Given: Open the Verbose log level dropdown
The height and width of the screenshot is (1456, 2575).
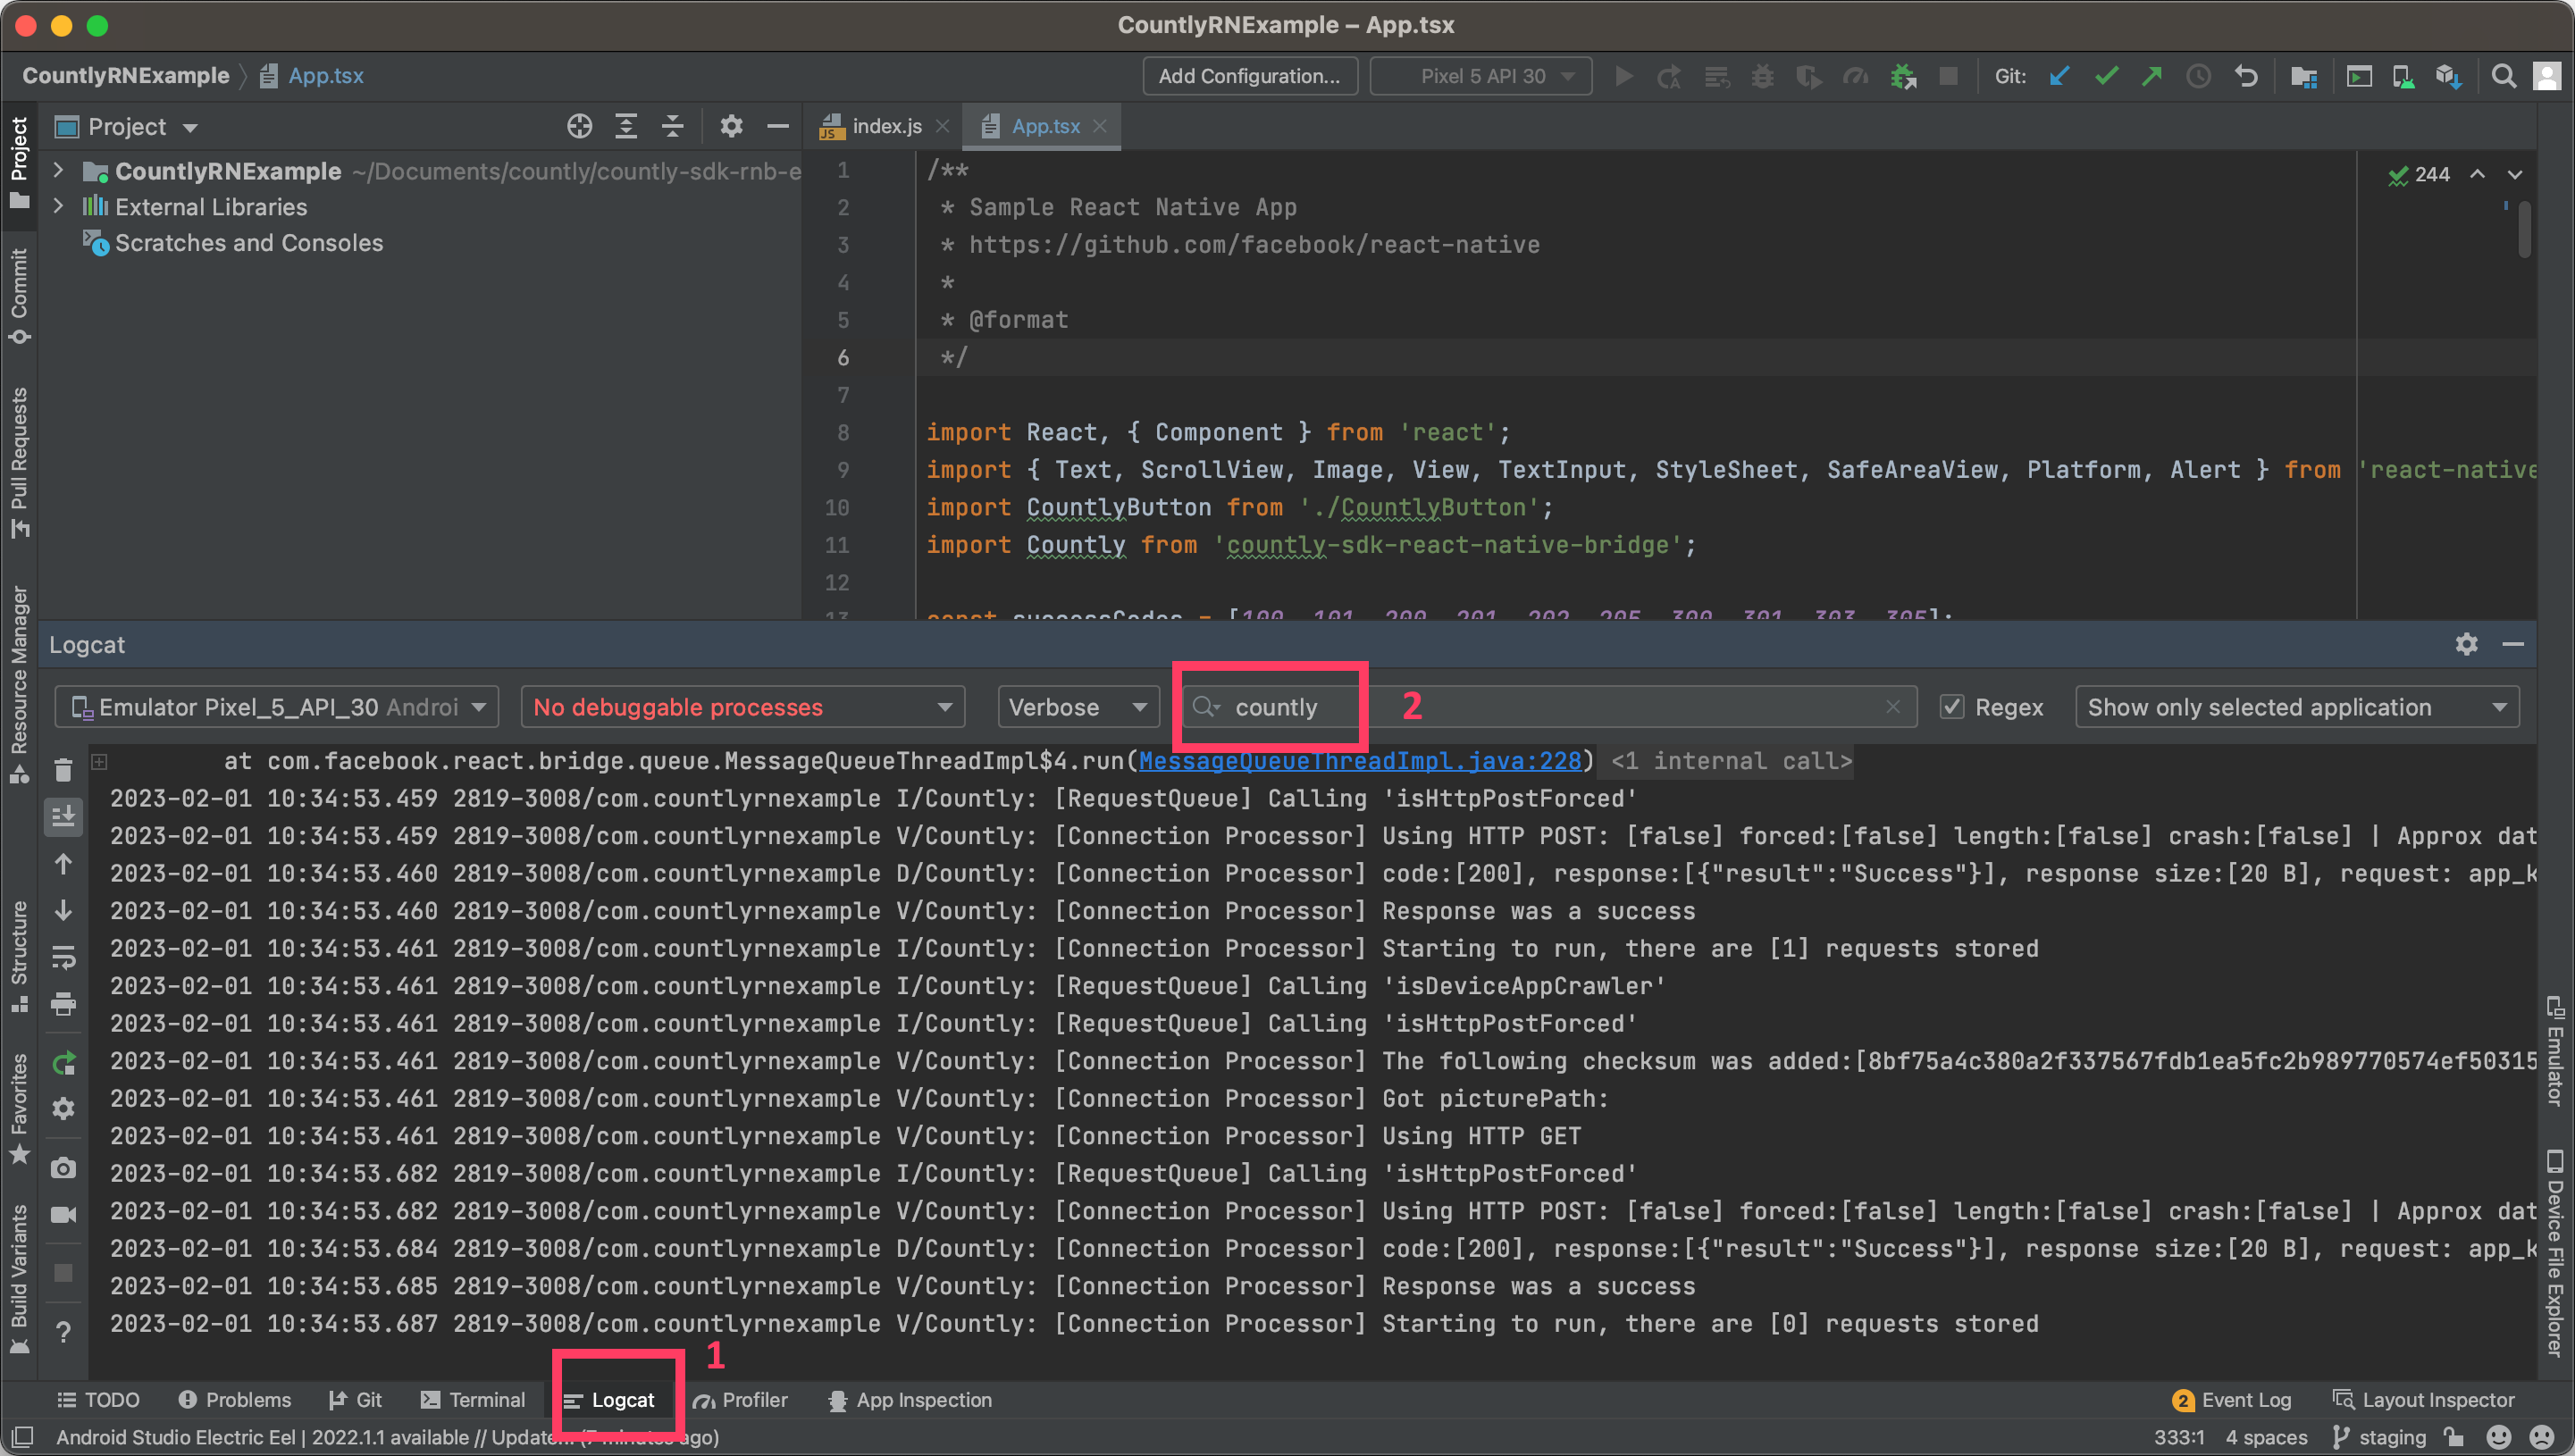Looking at the screenshot, I should click(x=1078, y=707).
